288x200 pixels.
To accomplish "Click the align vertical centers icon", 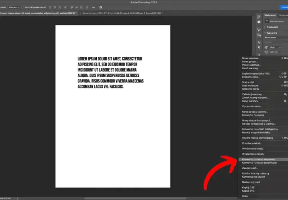I will coord(76,7).
